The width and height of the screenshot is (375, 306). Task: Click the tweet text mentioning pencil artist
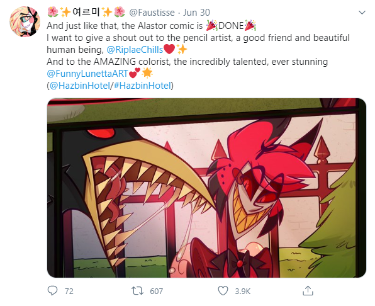[198, 38]
